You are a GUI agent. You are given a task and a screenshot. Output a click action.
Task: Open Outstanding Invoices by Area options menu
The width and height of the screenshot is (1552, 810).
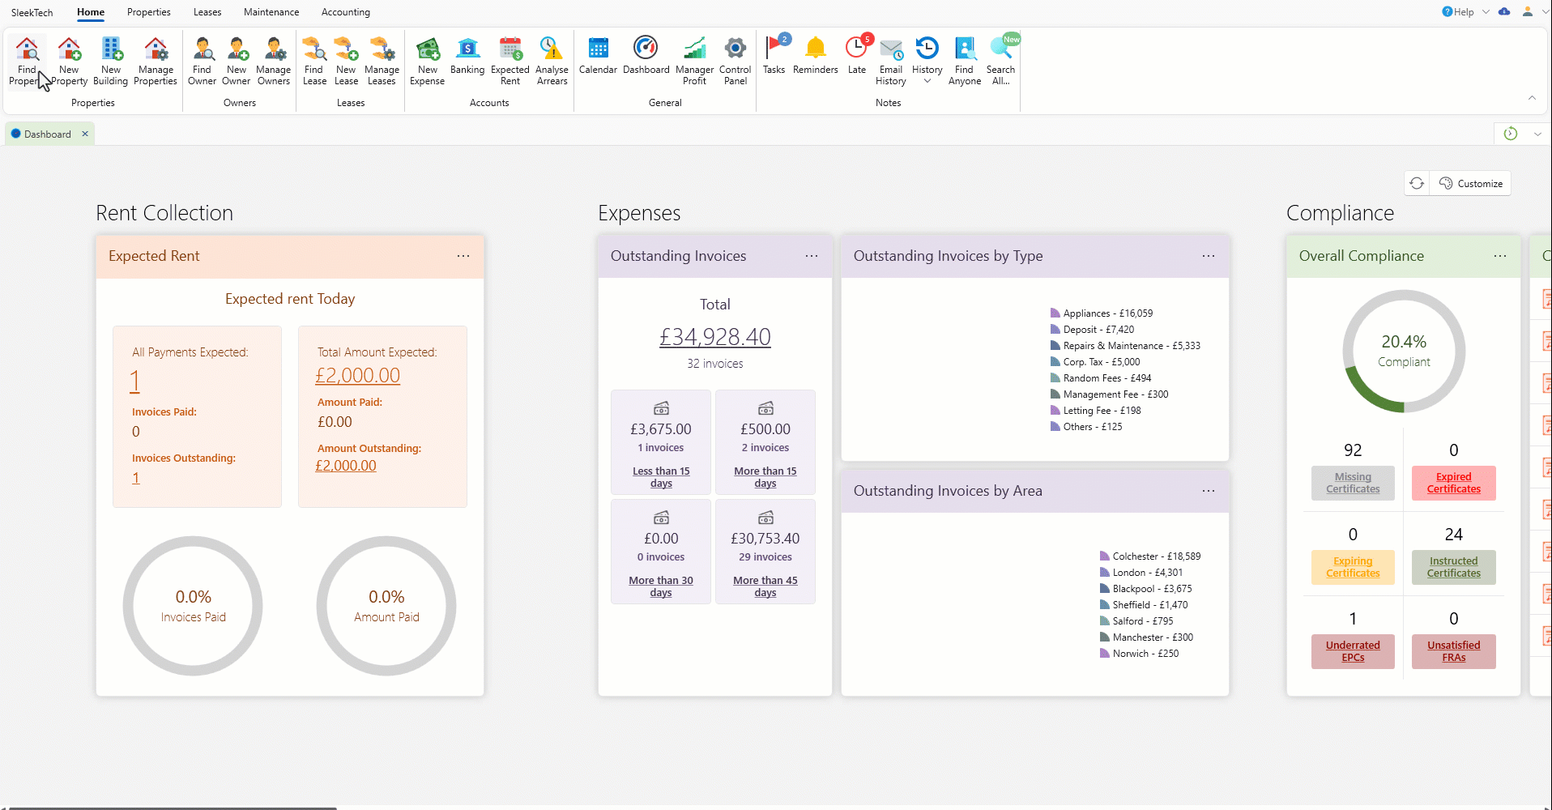(1209, 491)
